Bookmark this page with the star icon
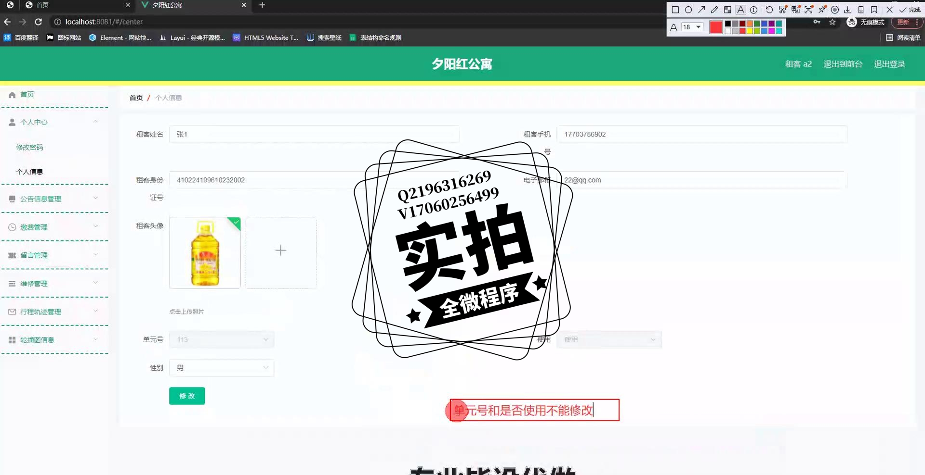 (x=832, y=22)
